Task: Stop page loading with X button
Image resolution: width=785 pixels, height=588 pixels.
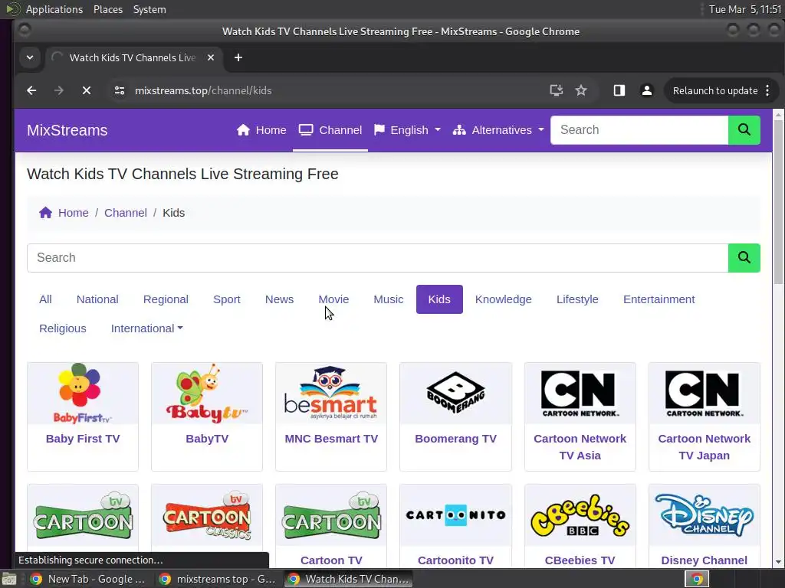Action: point(86,90)
